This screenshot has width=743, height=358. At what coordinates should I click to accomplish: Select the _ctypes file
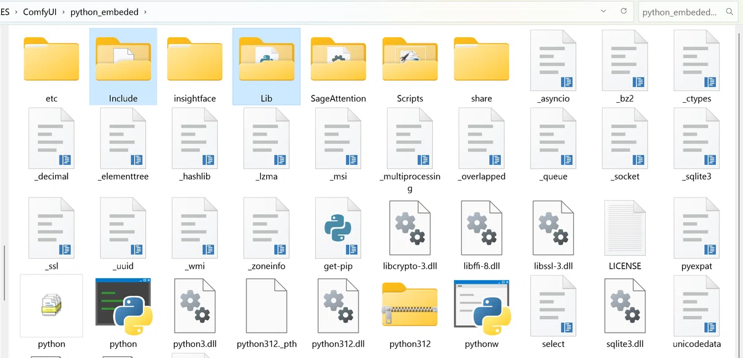(697, 66)
